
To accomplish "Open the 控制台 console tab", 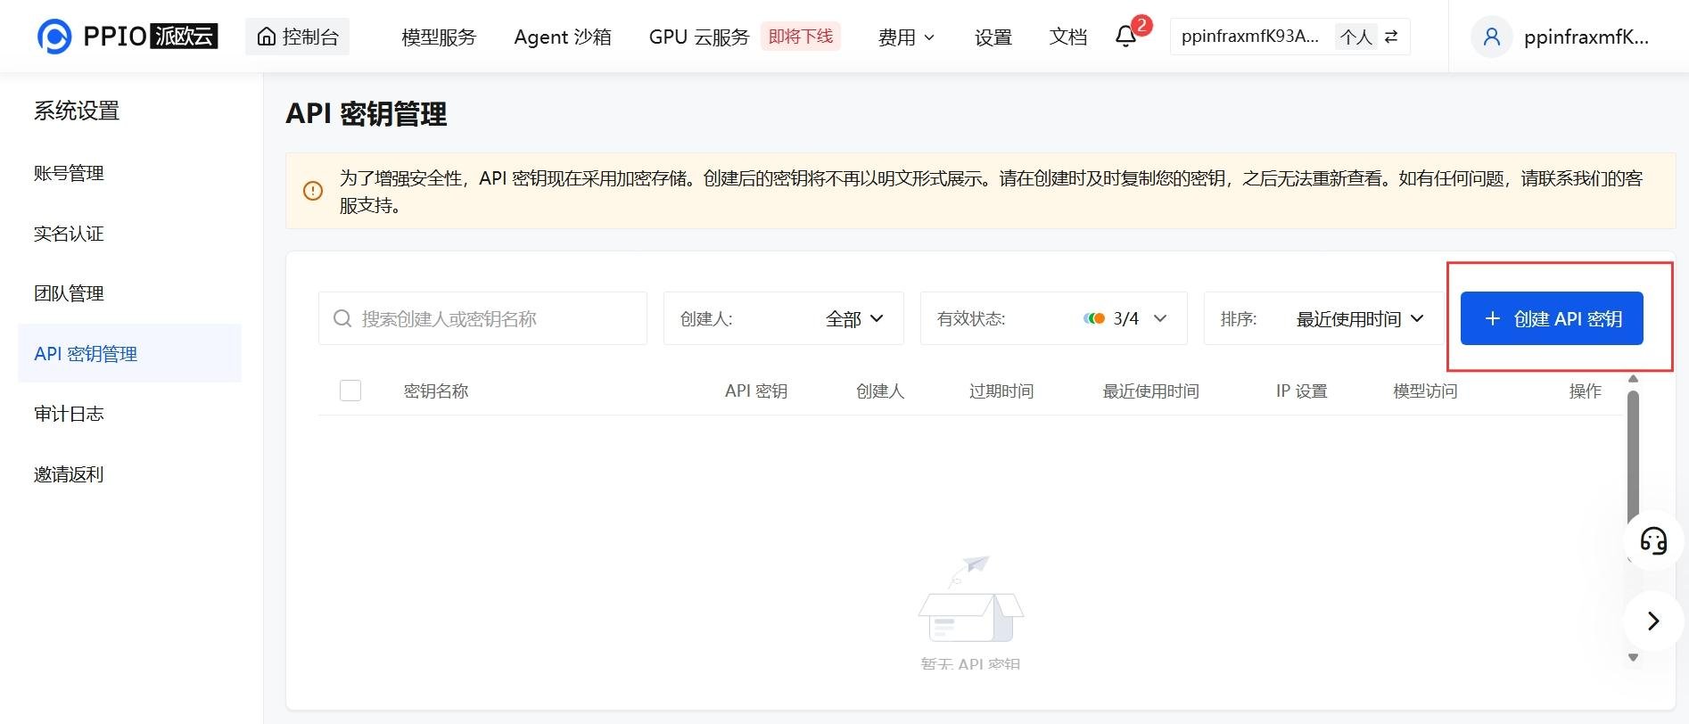I will [x=298, y=37].
